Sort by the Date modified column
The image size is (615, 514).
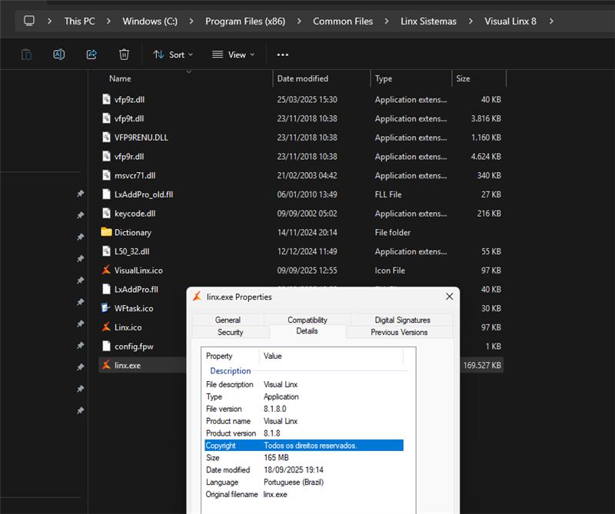tap(303, 78)
